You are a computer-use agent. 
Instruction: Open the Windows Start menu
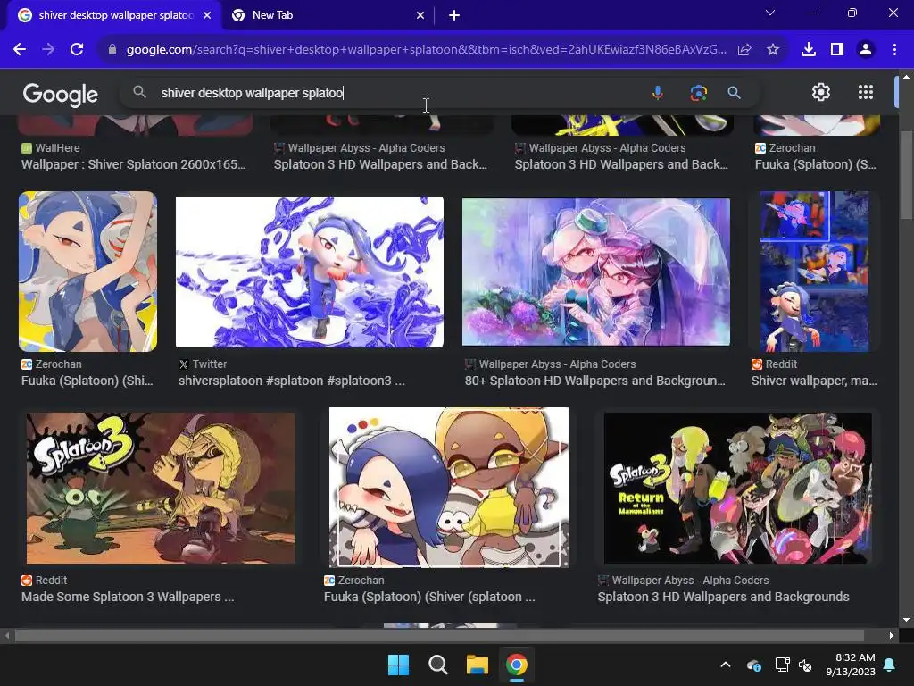pyautogui.click(x=399, y=665)
